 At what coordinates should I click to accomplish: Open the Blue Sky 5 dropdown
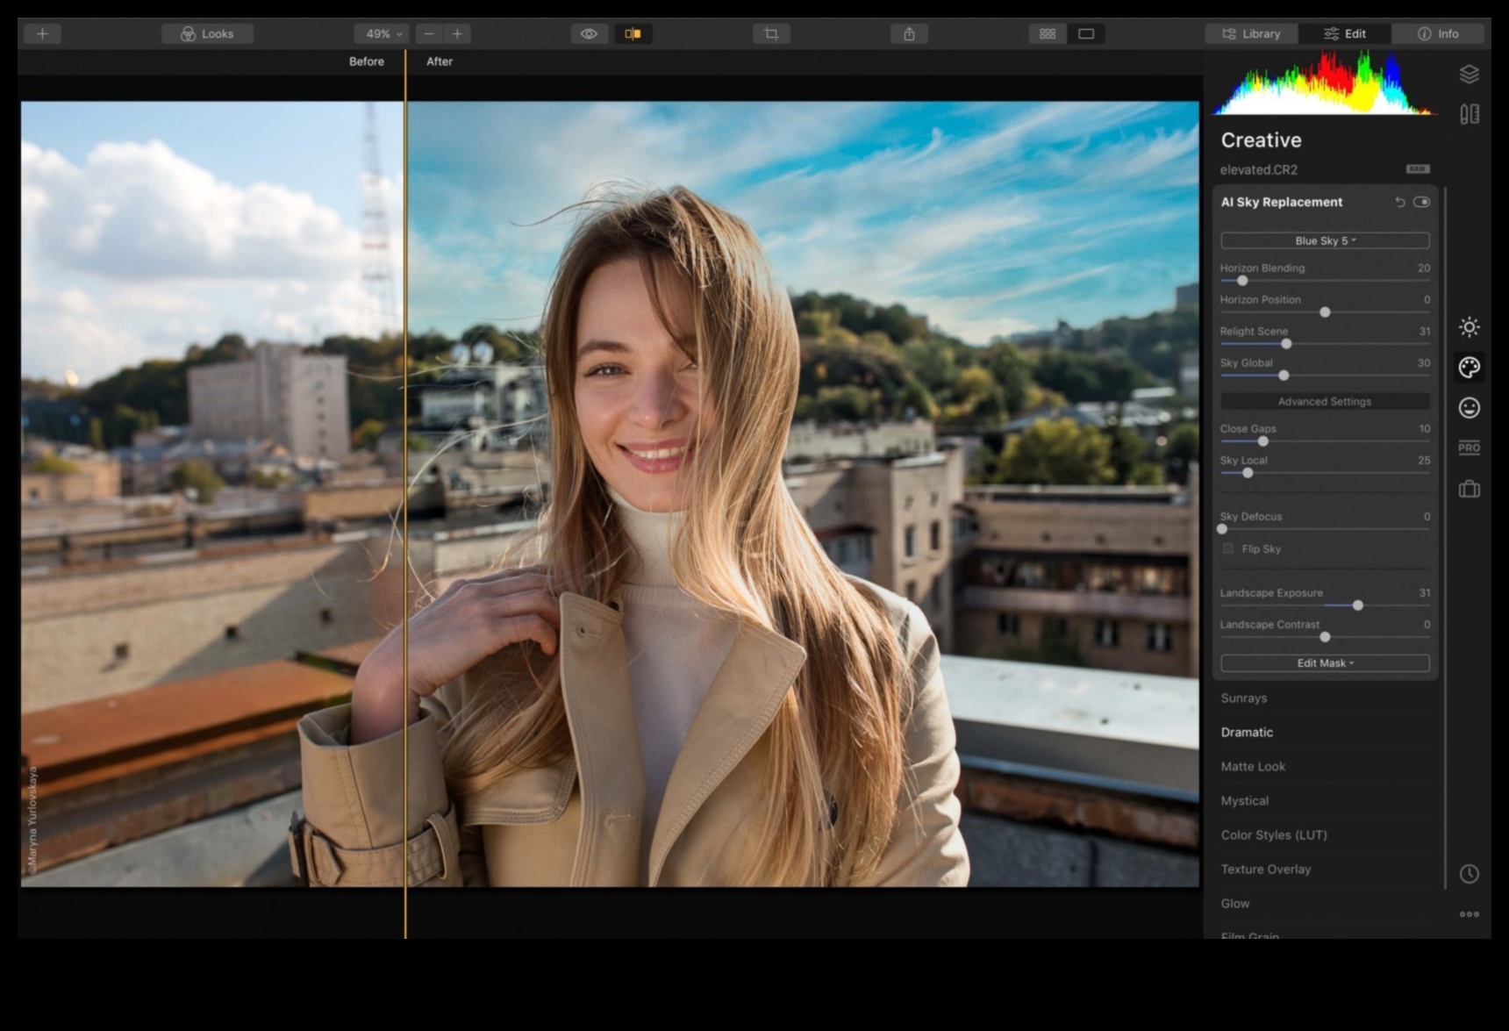(1325, 240)
